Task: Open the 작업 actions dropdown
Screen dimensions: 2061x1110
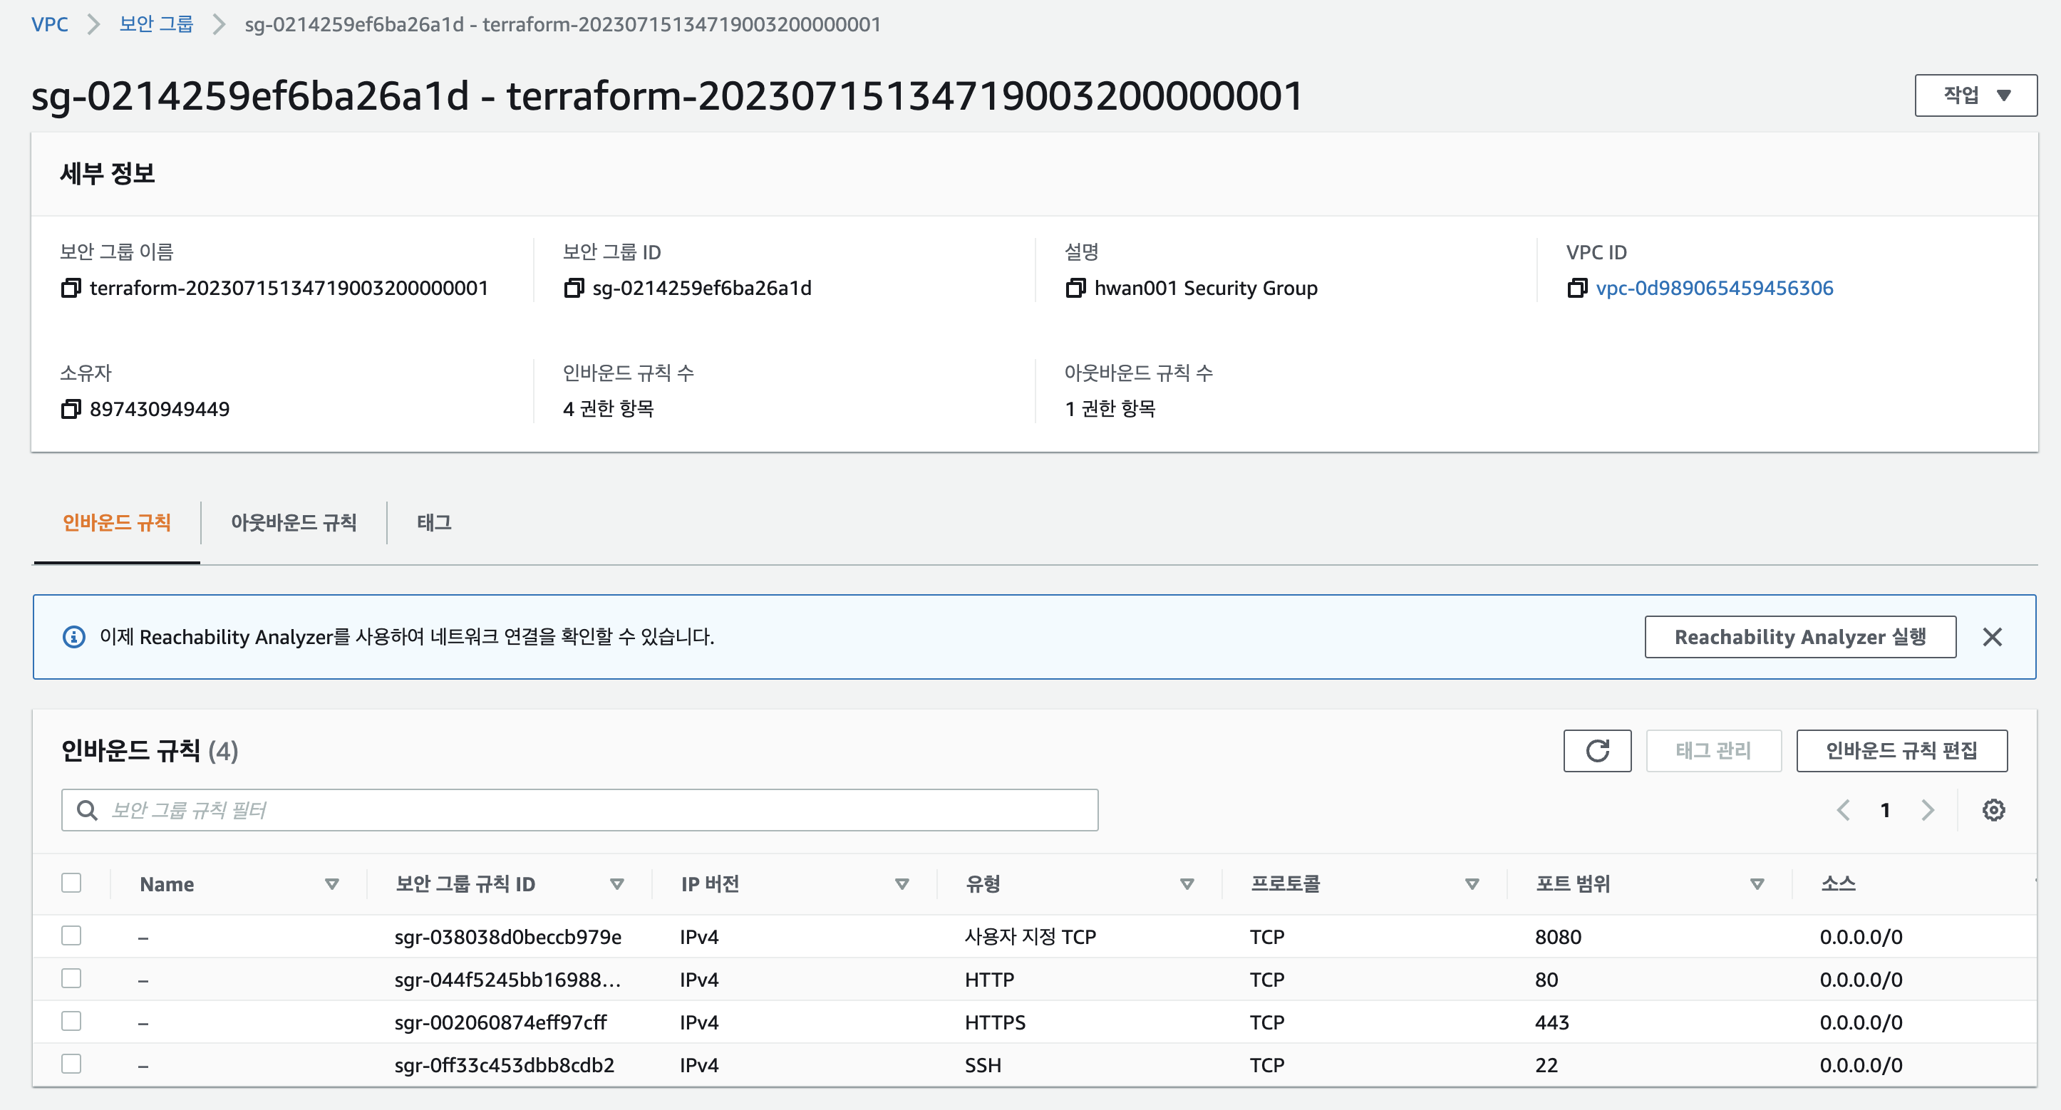Action: click(1975, 95)
